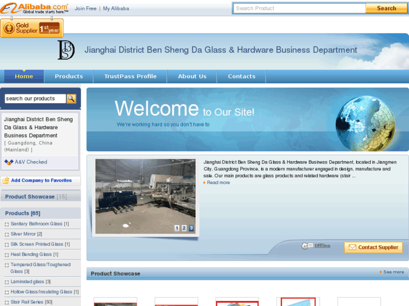Click the Offline status link
This screenshot has width=409, height=306.
[322, 245]
